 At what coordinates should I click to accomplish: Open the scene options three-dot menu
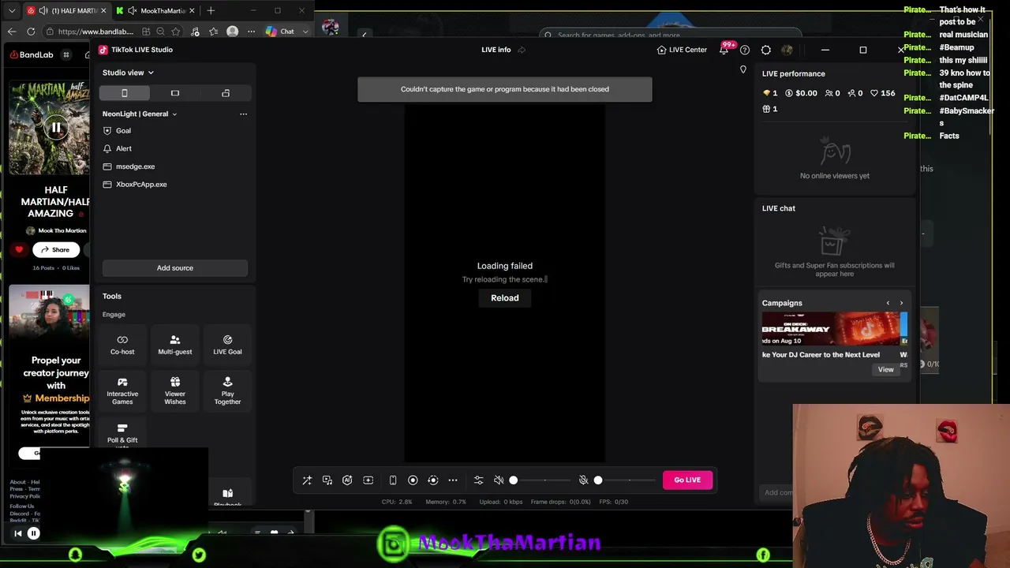pos(243,114)
